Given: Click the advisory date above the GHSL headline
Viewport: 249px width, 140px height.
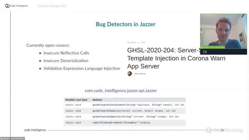Looking at the screenshot, I should point(136,42).
